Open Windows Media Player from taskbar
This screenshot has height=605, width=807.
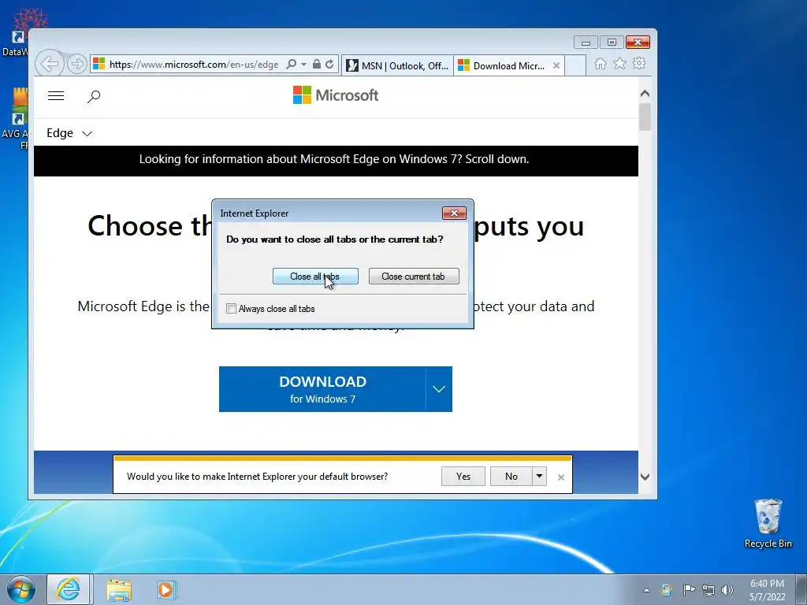coord(166,589)
